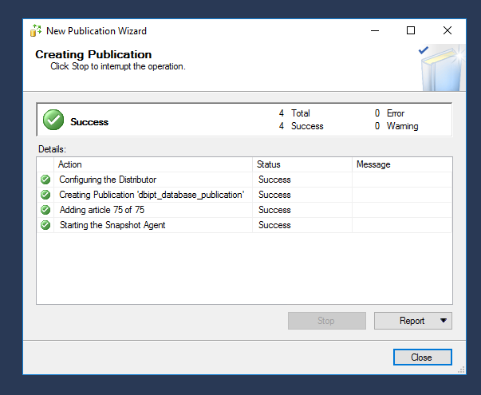Click the Action column header
This screenshot has height=395, width=481.
(x=153, y=164)
